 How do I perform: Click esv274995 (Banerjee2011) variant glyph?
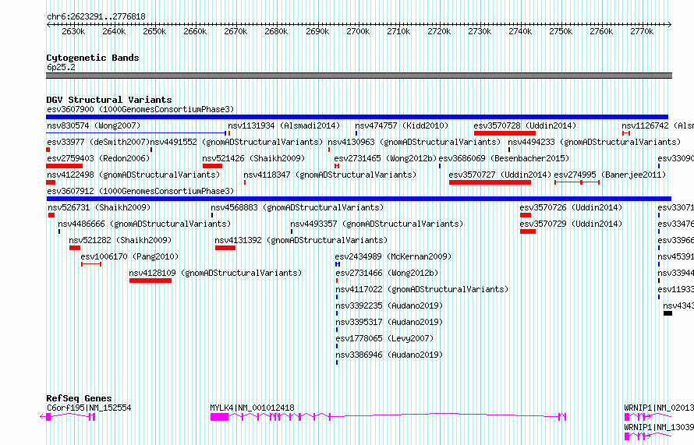[x=577, y=182]
